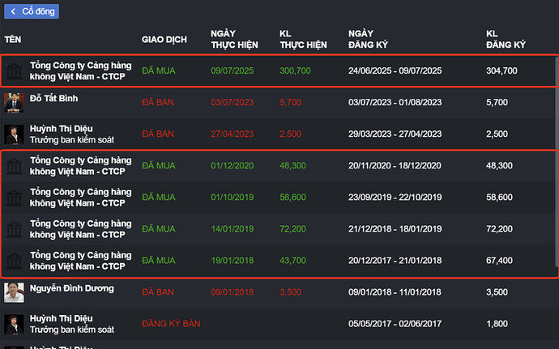Image resolution: width=559 pixels, height=349 pixels.
Task: Click ĐÃ BÁN status in the 27/04/2023 row
Action: tap(158, 134)
